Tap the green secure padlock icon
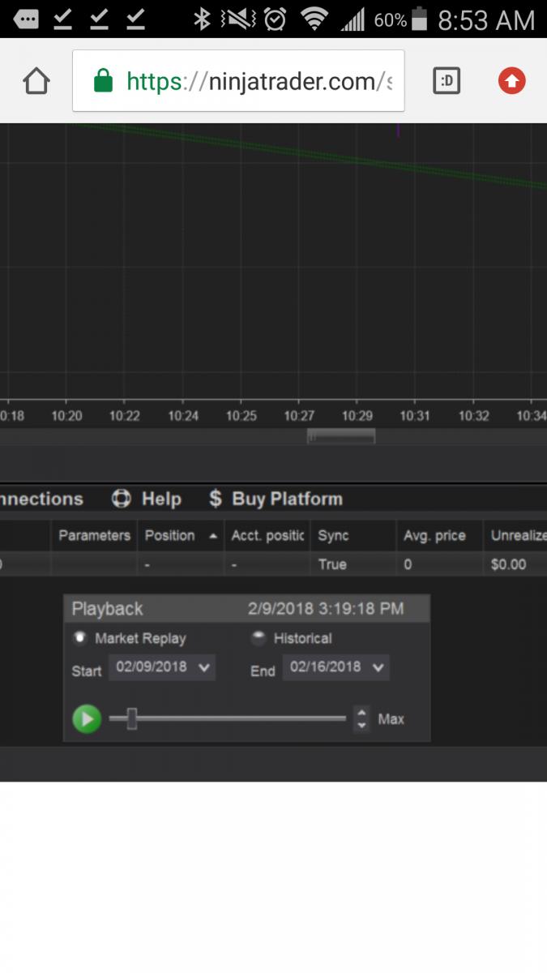Image resolution: width=547 pixels, height=973 pixels. [103, 81]
